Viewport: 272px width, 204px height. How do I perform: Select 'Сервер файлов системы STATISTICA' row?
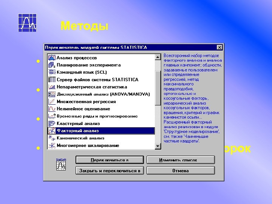point(101,79)
